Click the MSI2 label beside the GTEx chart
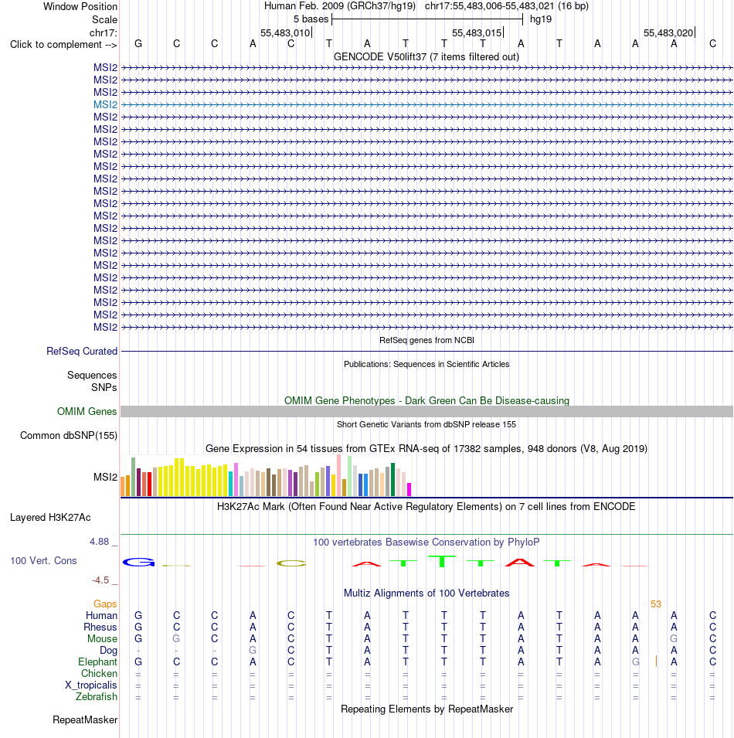 (105, 478)
